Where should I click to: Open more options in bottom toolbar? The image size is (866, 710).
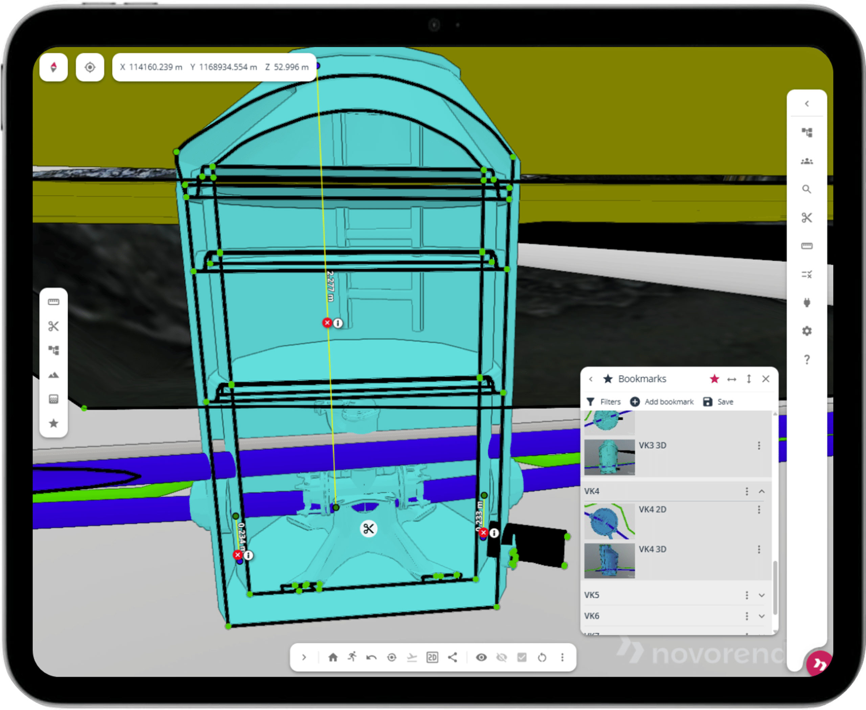pyautogui.click(x=562, y=657)
